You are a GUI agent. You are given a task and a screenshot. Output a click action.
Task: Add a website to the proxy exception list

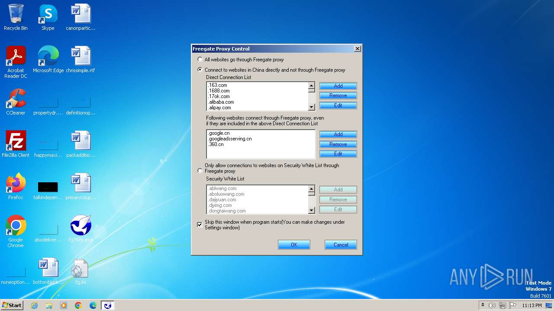click(338, 134)
